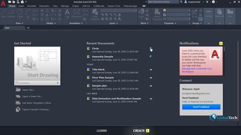Click the Erase tool in Modify panel
The image size is (241, 135).
pyautogui.click(x=60, y=10)
